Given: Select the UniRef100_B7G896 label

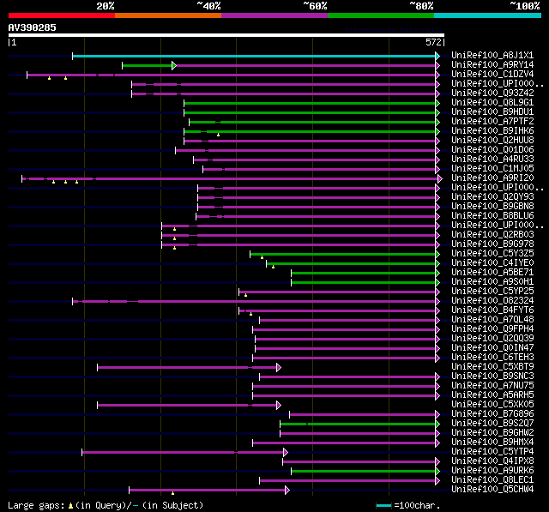Looking at the screenshot, I should (492, 414).
